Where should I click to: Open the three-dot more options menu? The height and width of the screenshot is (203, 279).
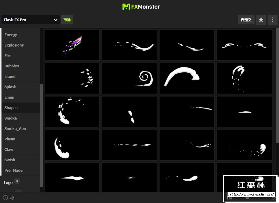[x=272, y=20]
